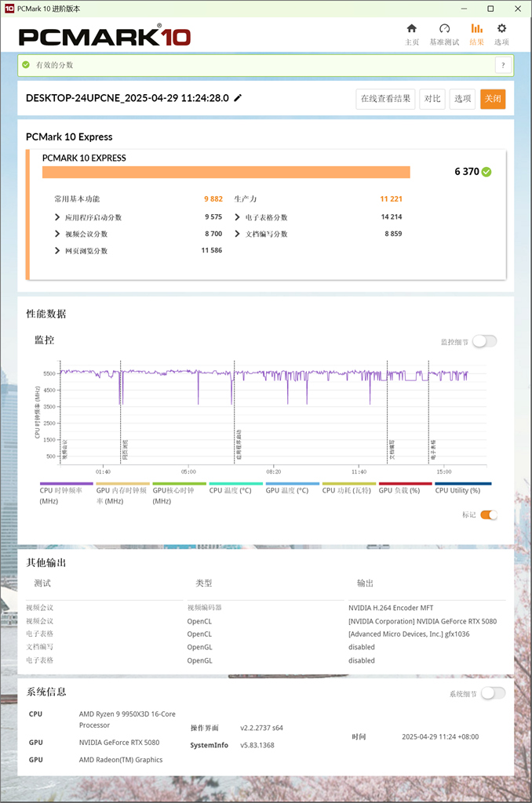Maximize the PCMark 10 window

coord(490,9)
